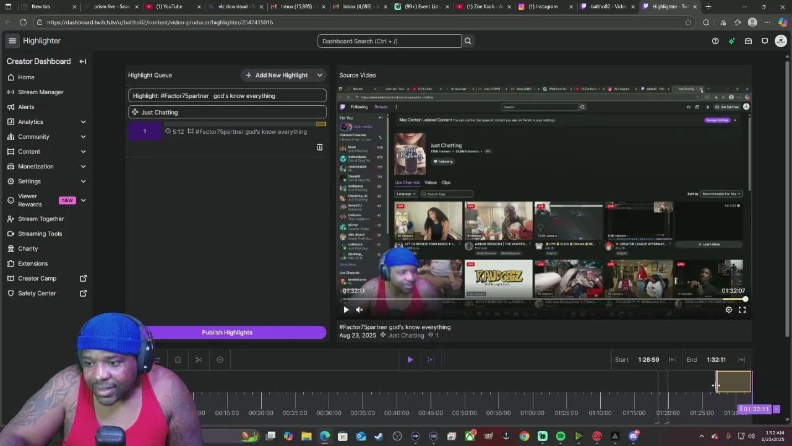792x446 pixels.
Task: Reload the browser page
Action: pos(23,22)
